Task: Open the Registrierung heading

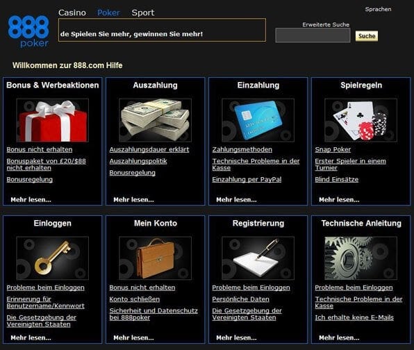Action: pos(258,224)
